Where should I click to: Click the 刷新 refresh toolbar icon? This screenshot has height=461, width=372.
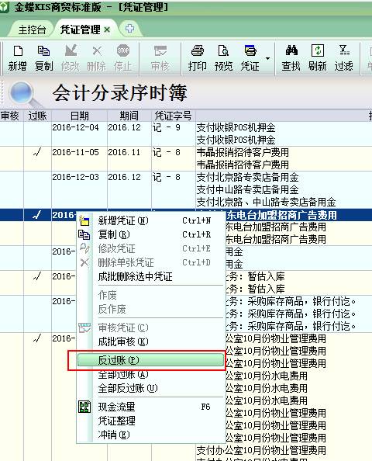318,58
